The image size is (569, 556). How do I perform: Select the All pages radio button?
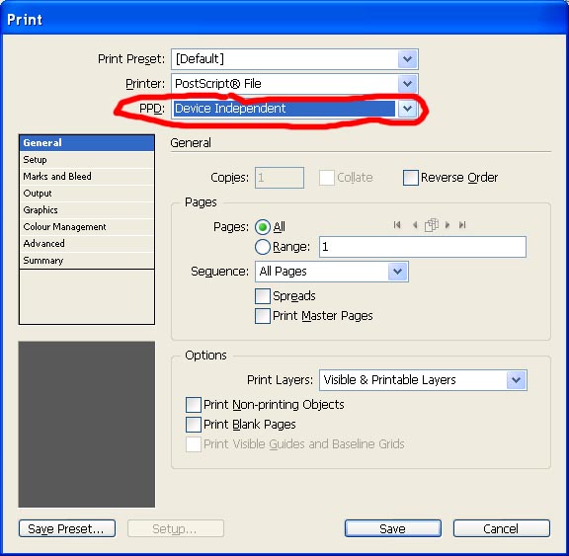pos(263,227)
